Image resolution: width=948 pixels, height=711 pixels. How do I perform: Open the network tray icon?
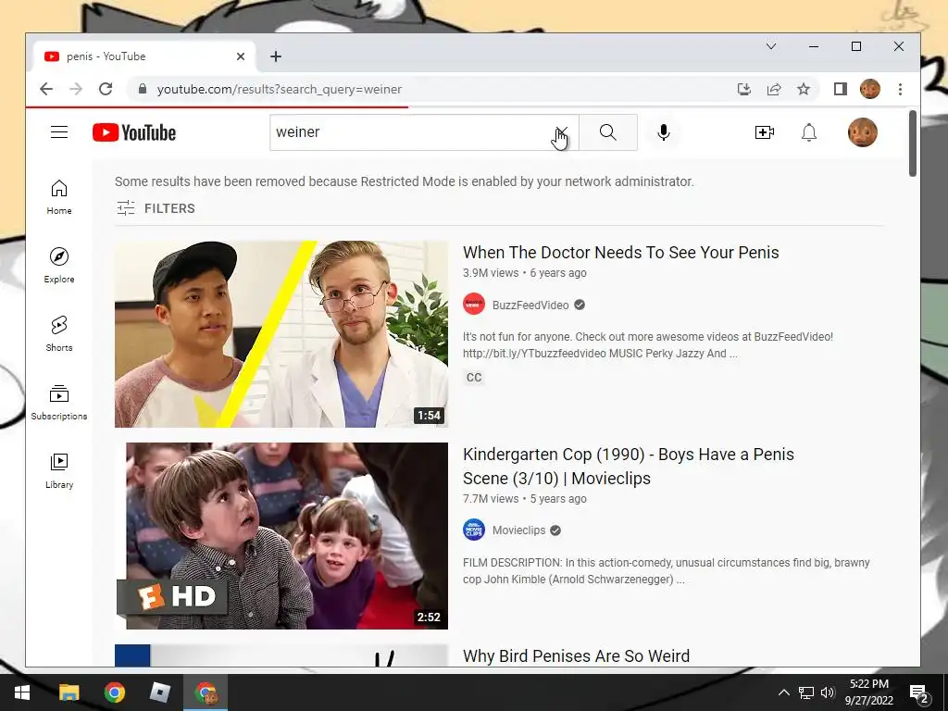point(806,692)
